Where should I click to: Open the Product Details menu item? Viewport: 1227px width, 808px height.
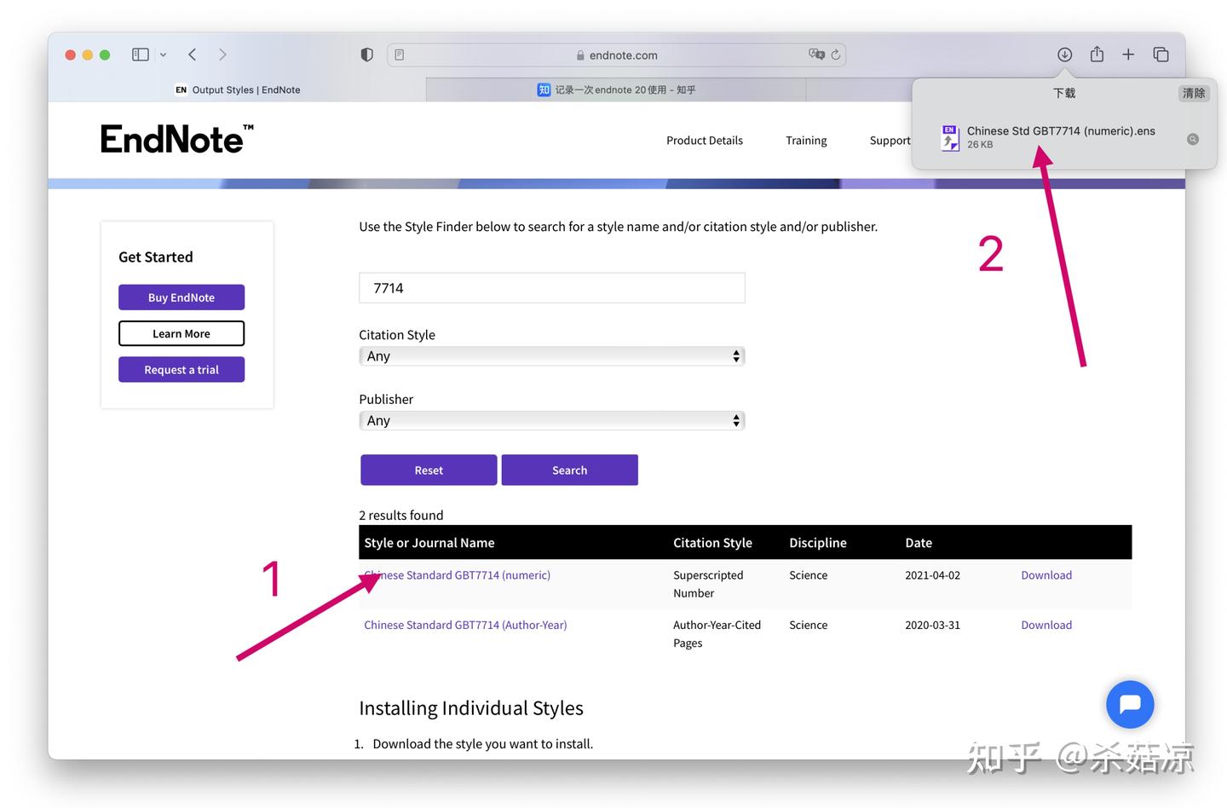coord(704,141)
